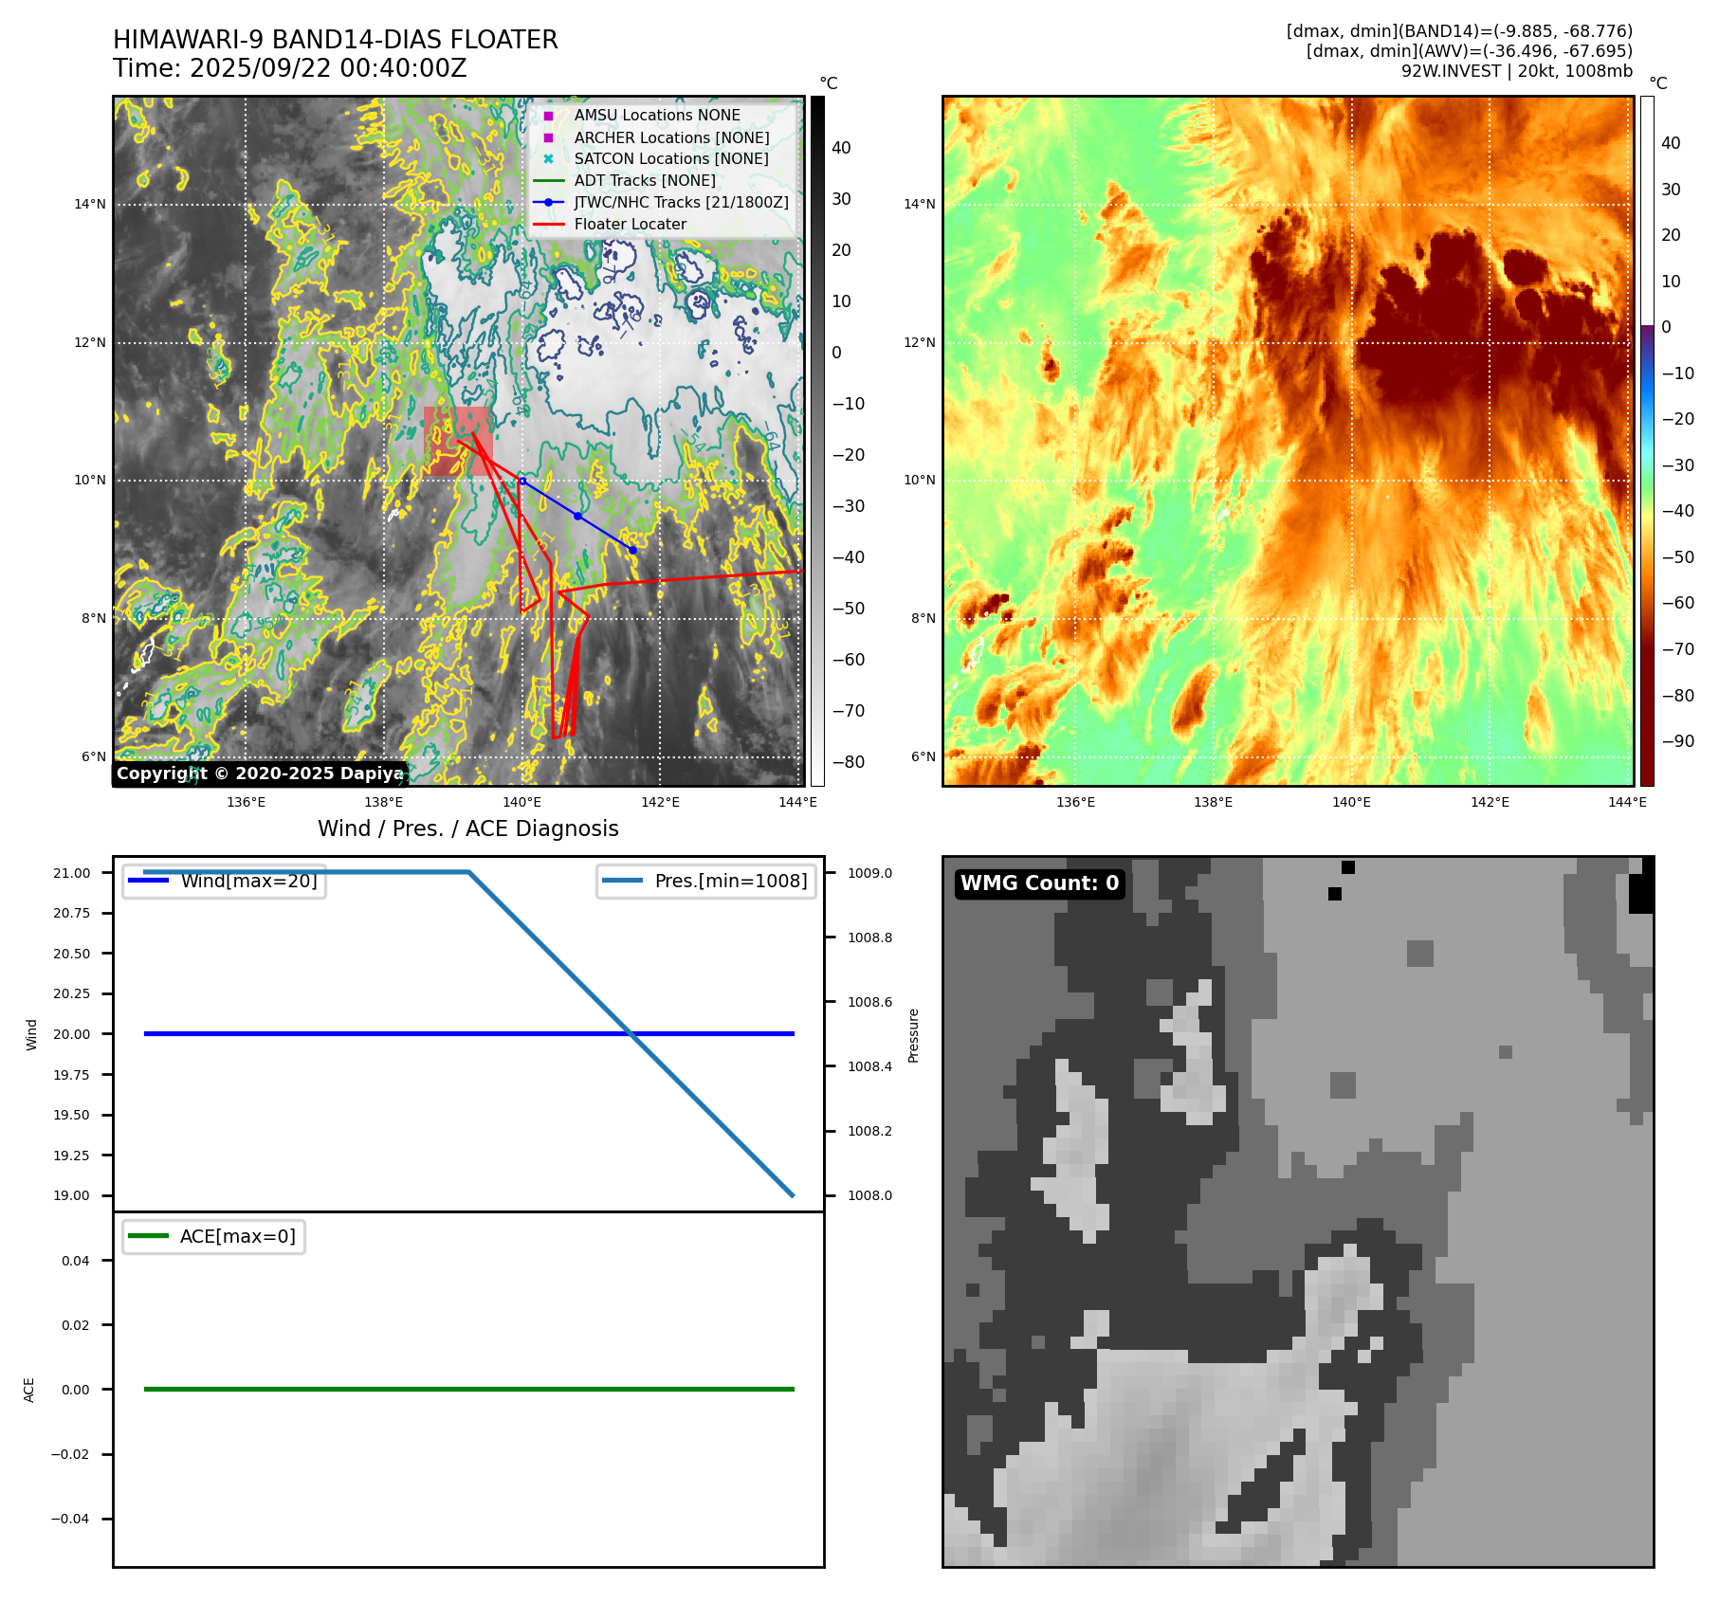
Task: Click the Floater Locater legend entry
Action: [631, 224]
